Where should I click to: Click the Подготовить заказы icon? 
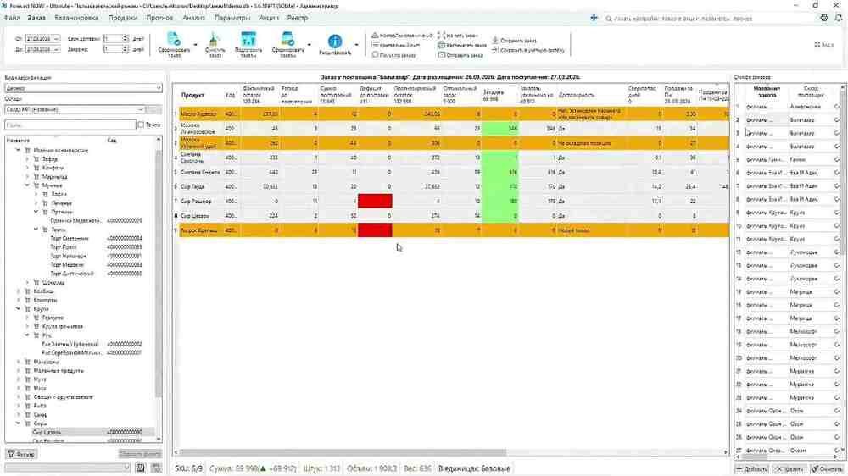coord(248,39)
